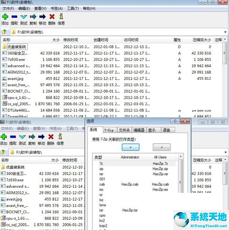The image size is (229, 230).
Task: Switch to the 7-Zip tab in options dialog
Action: 110,130
